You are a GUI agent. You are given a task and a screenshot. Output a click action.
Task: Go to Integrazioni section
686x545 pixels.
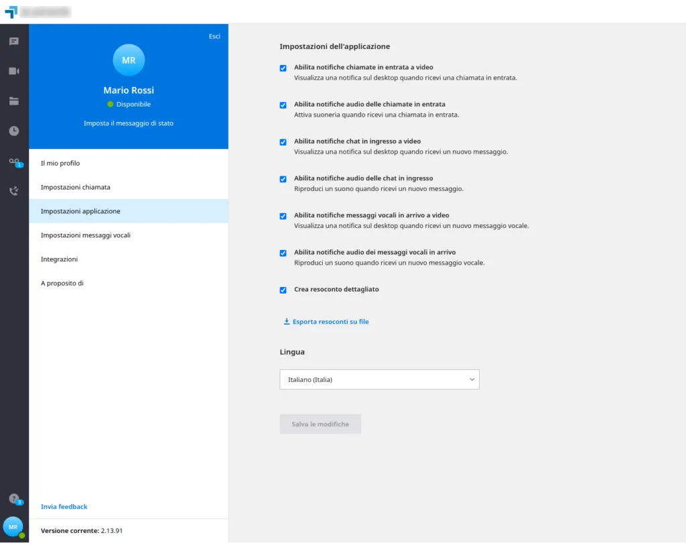click(129, 259)
